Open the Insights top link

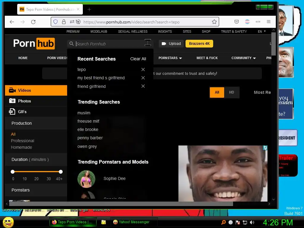click(x=165, y=31)
